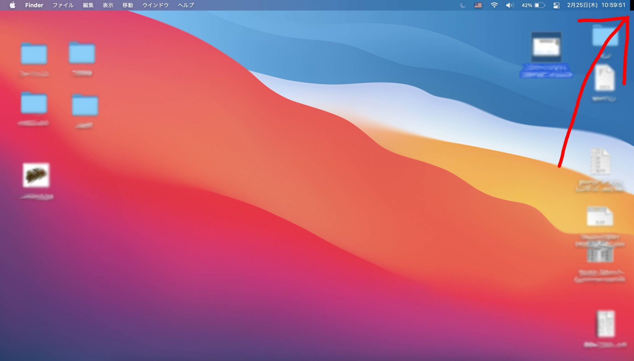Open the 編集 menu

(88, 5)
